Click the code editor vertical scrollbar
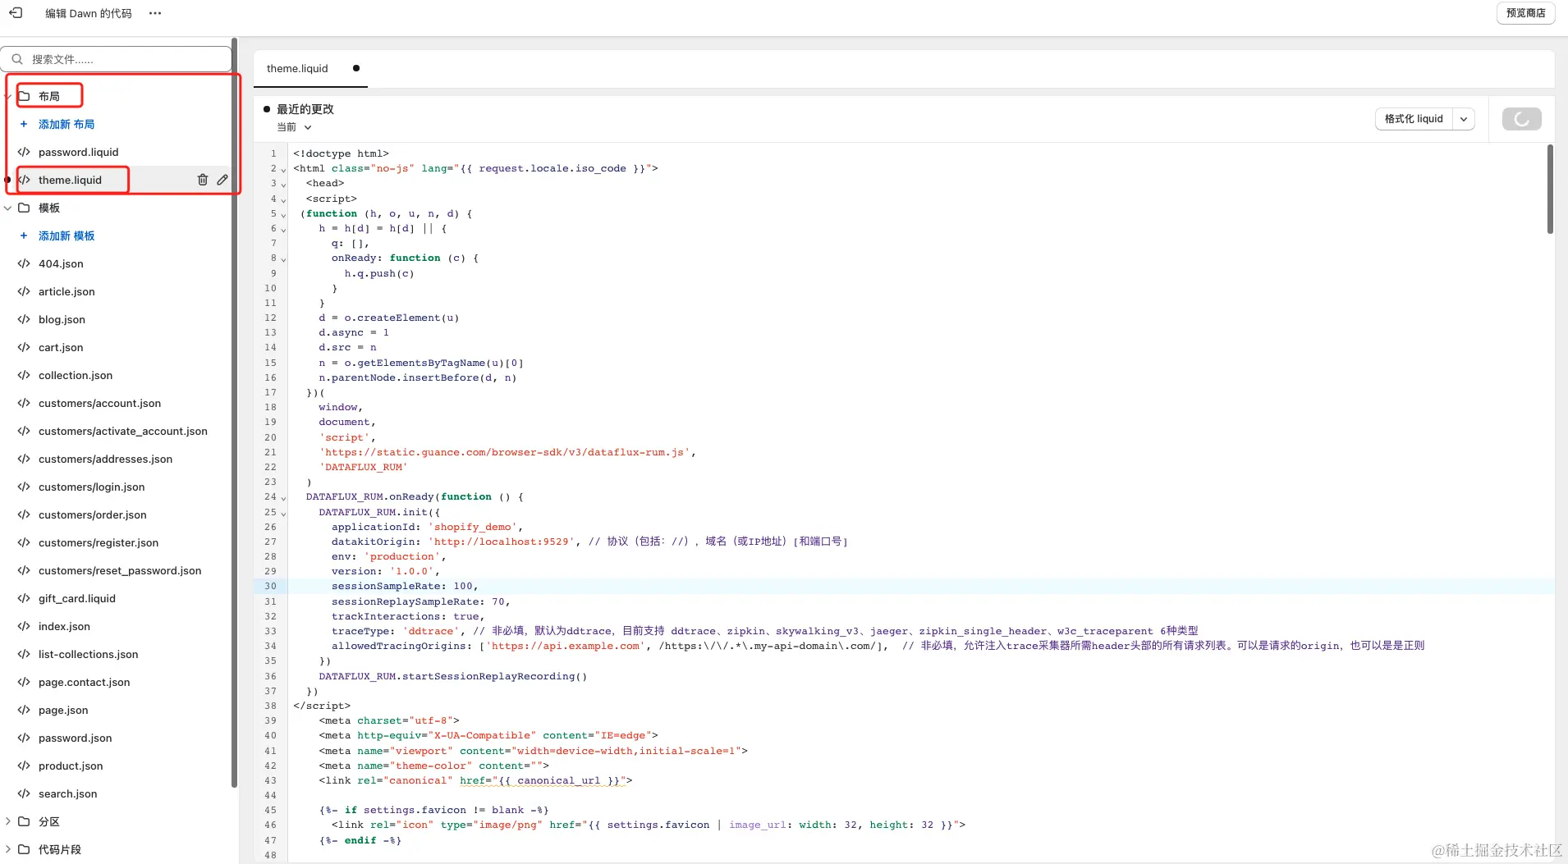Viewport: 1568px width, 864px height. pyautogui.click(x=1550, y=190)
